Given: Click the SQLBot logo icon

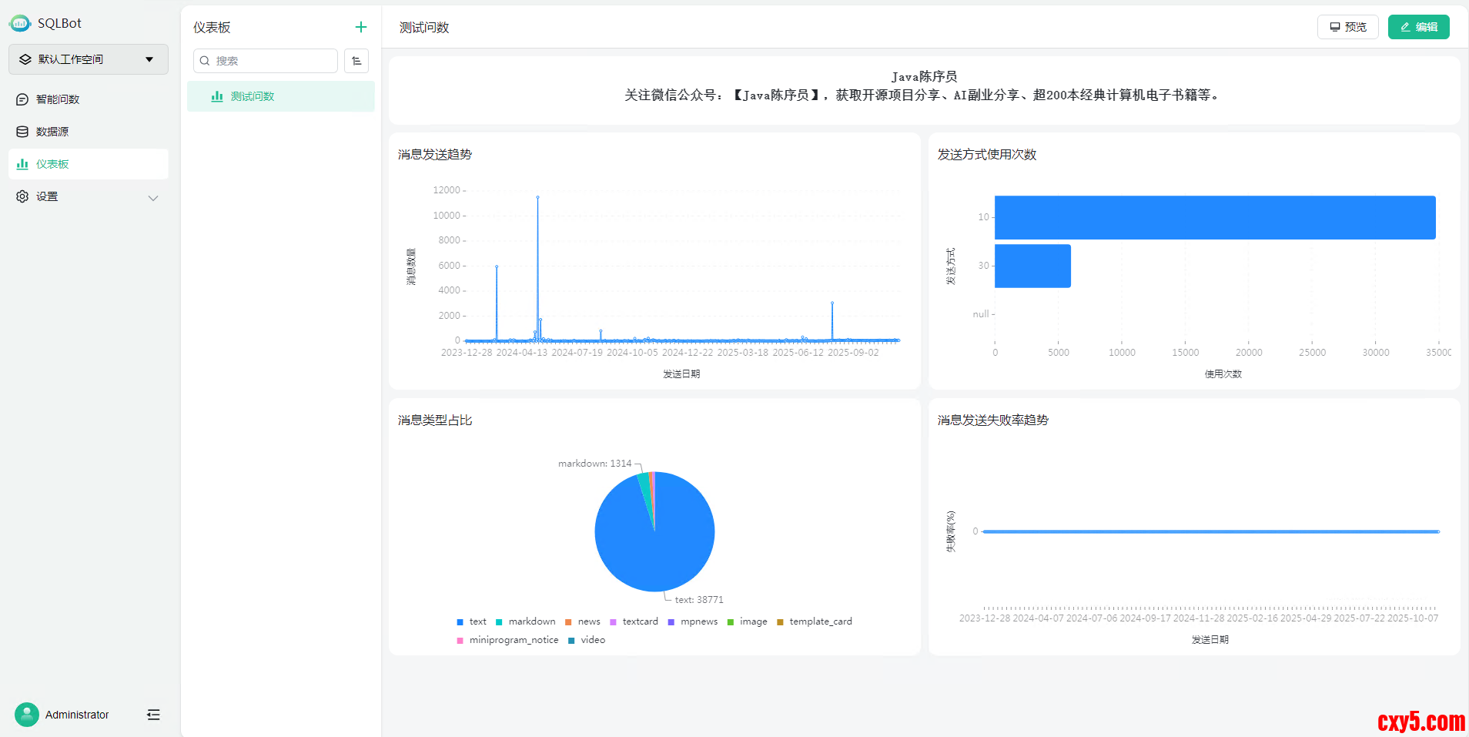Looking at the screenshot, I should tap(20, 23).
